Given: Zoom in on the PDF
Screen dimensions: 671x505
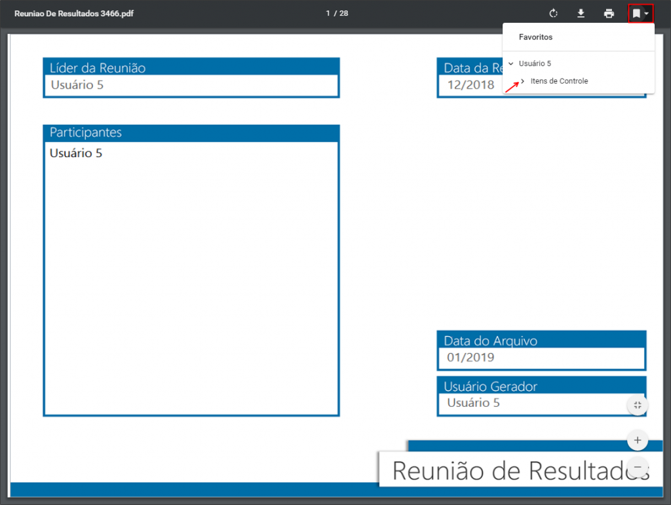Looking at the screenshot, I should tap(637, 440).
